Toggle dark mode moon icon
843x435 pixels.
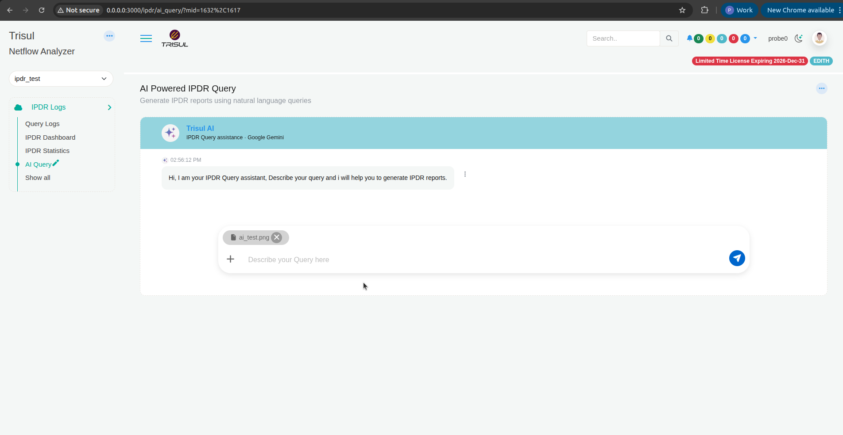pos(799,38)
